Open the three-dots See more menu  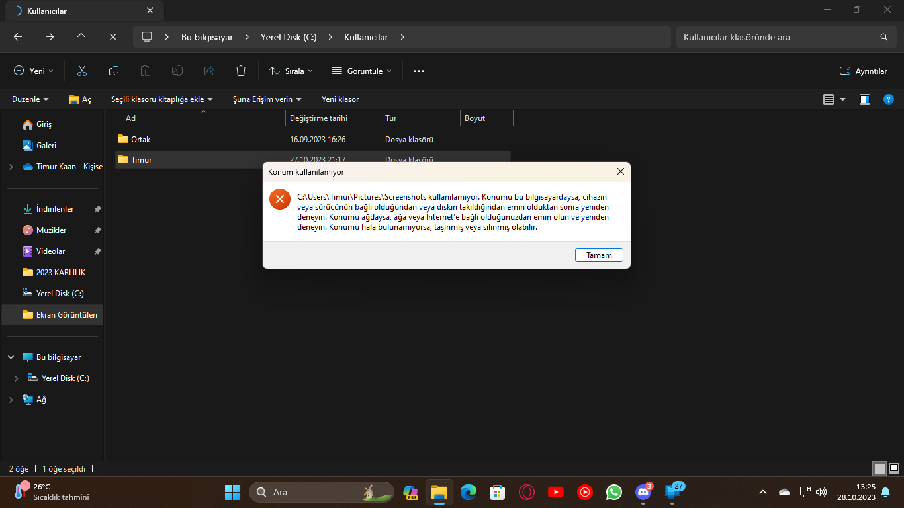coord(419,71)
